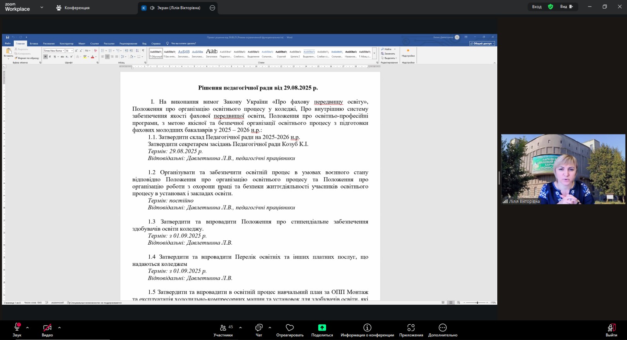
Task: Click the show paragraph marks ¶ icon
Action: click(x=143, y=51)
